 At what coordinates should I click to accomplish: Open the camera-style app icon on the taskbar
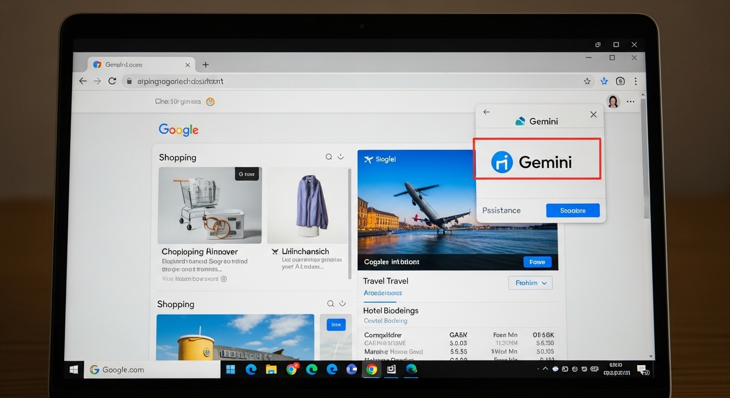(x=391, y=369)
